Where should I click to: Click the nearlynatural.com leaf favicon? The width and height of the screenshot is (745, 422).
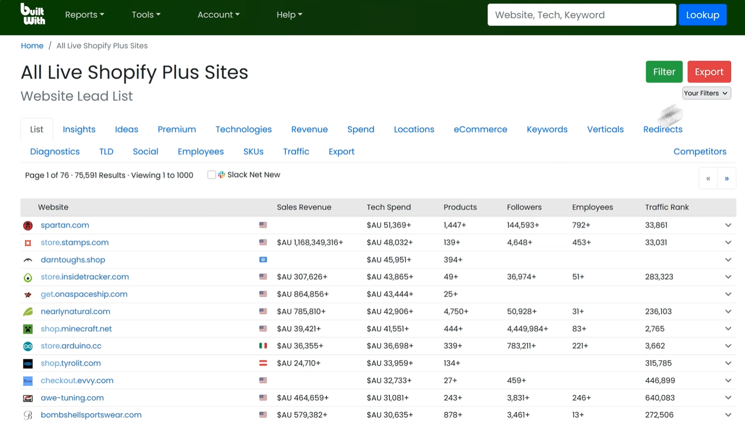click(28, 312)
